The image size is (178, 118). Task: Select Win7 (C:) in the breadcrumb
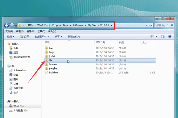42,25
